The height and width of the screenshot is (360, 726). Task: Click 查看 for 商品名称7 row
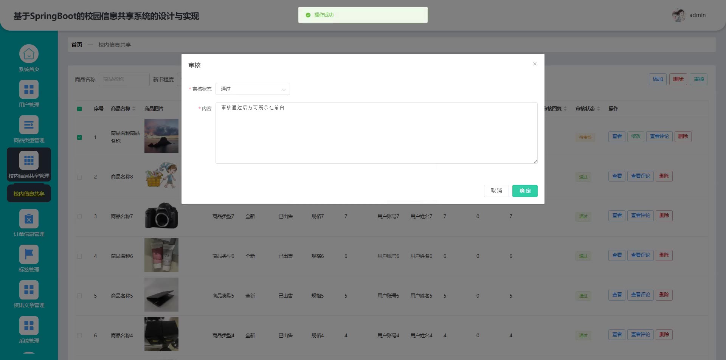(x=617, y=216)
